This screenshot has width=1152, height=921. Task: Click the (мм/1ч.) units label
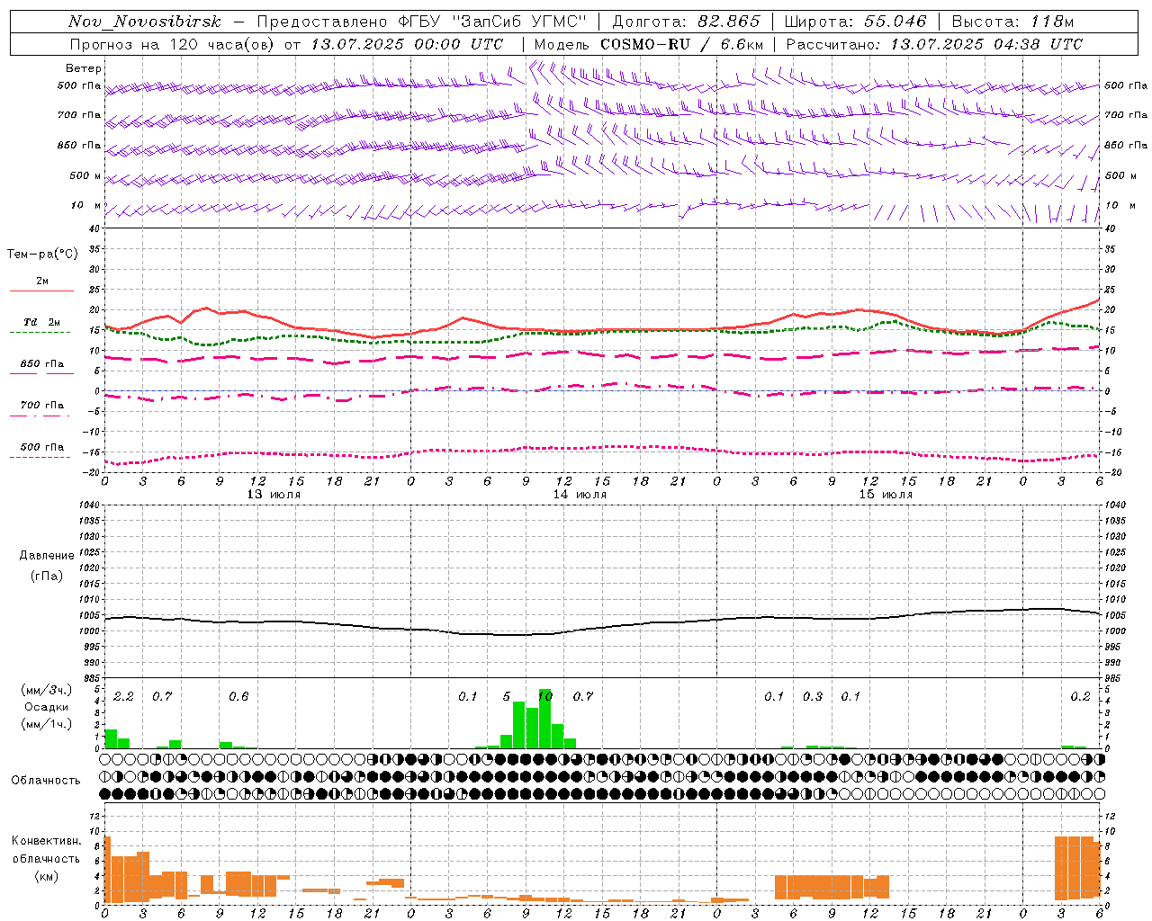(47, 724)
